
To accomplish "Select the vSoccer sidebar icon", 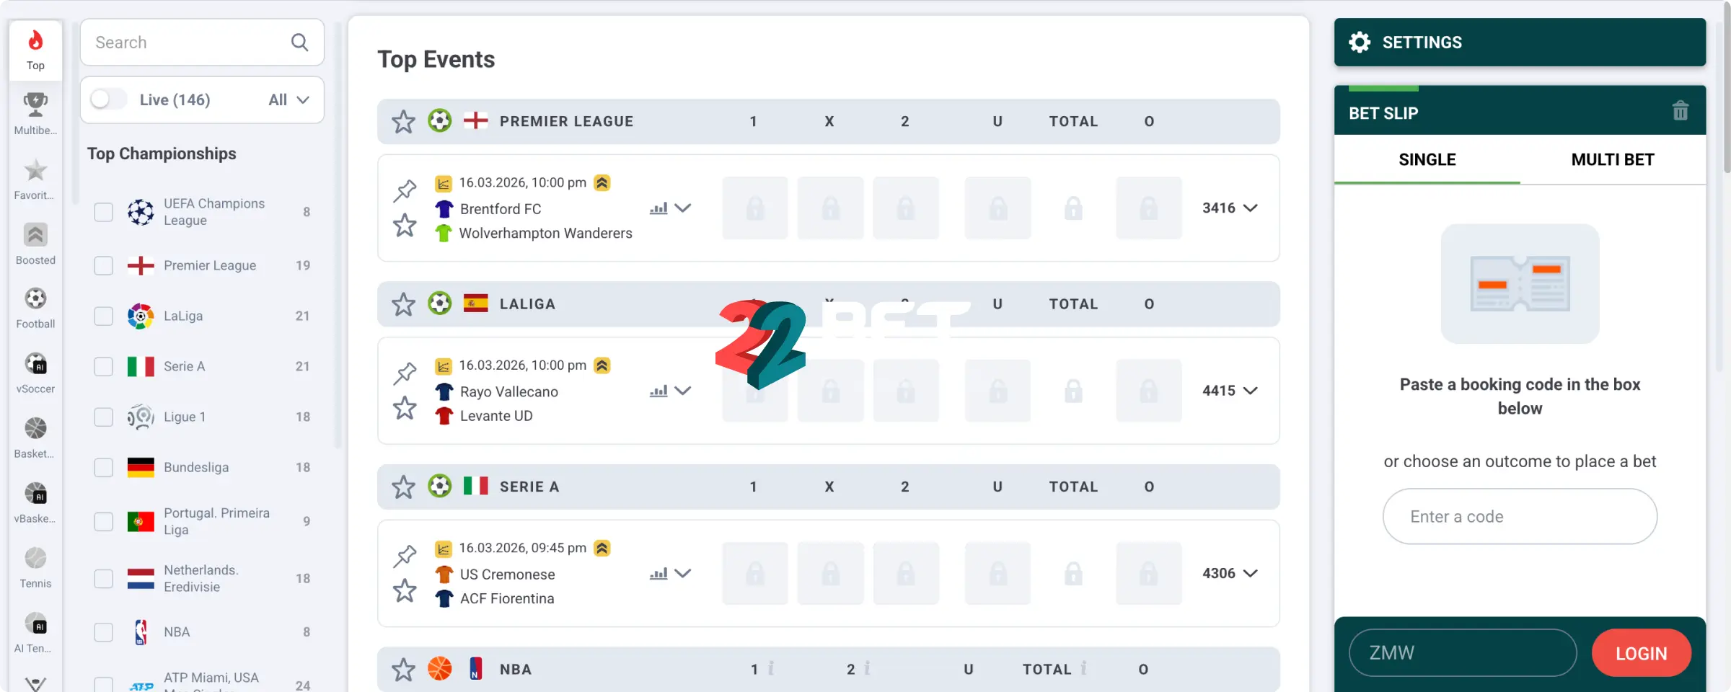I will (35, 373).
